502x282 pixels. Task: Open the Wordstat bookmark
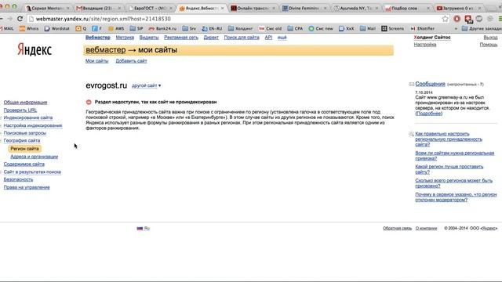[56, 28]
